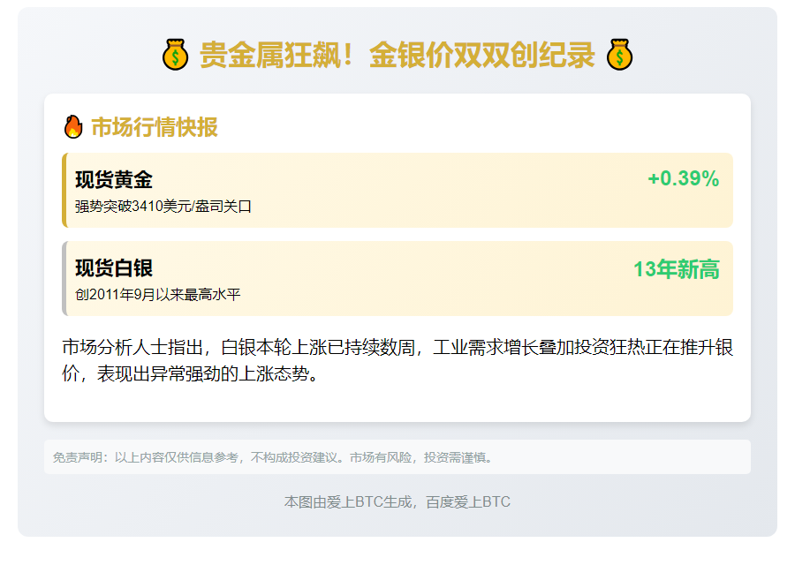Select the 不构成投资建议 disclaimer text
This screenshot has width=795, height=565.
click(x=297, y=457)
